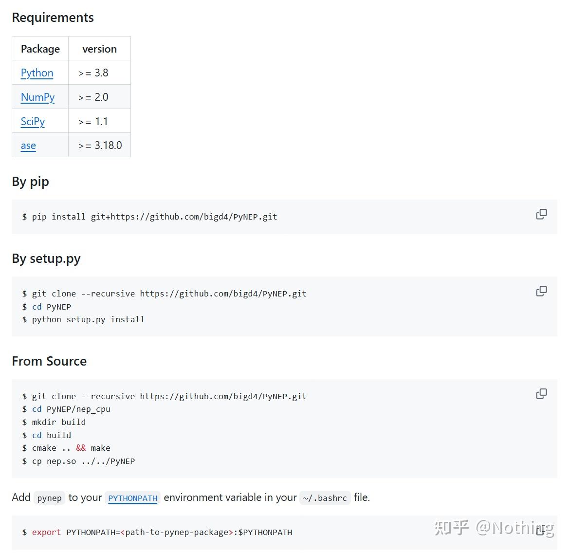Visit the ase package link

click(x=28, y=146)
